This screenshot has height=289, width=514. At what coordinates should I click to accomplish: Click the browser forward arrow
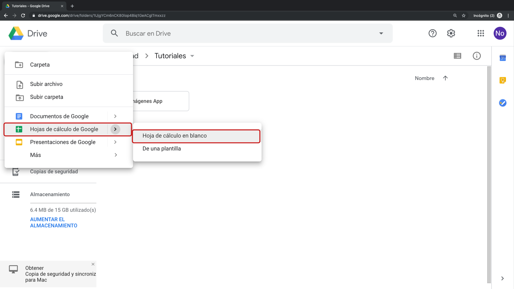click(x=14, y=16)
